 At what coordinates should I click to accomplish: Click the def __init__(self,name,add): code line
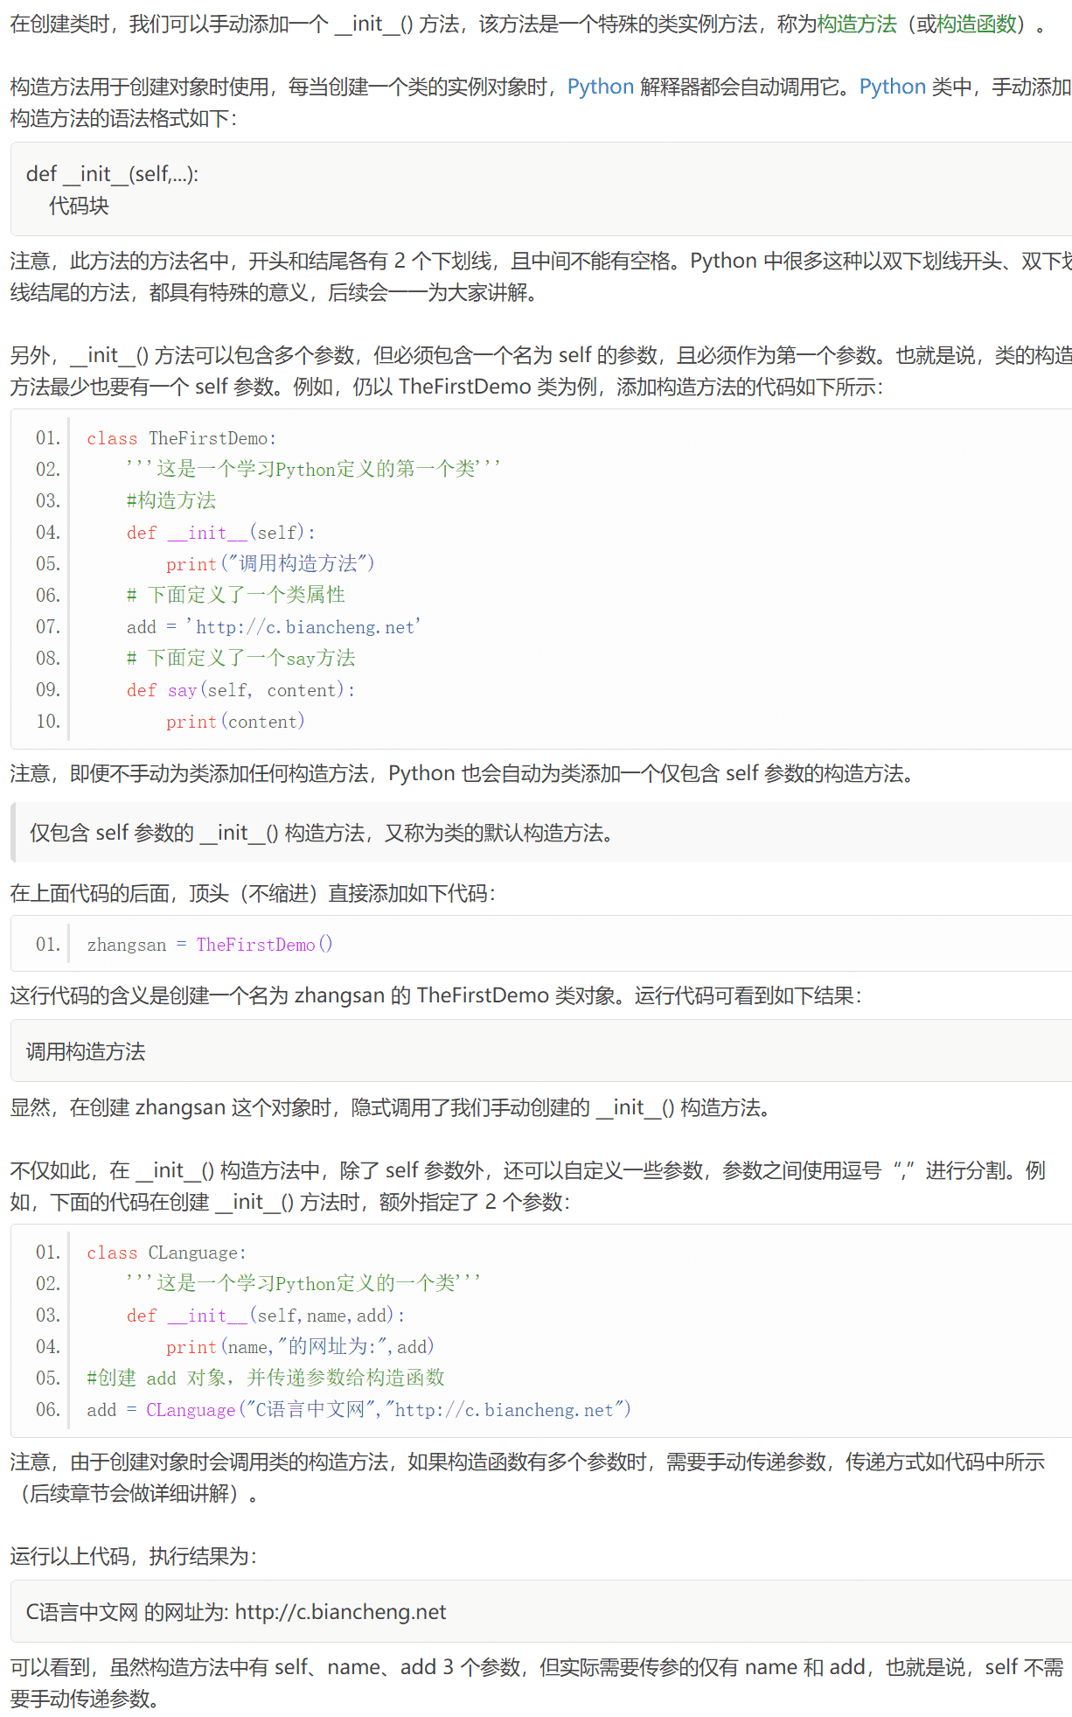tap(265, 1316)
